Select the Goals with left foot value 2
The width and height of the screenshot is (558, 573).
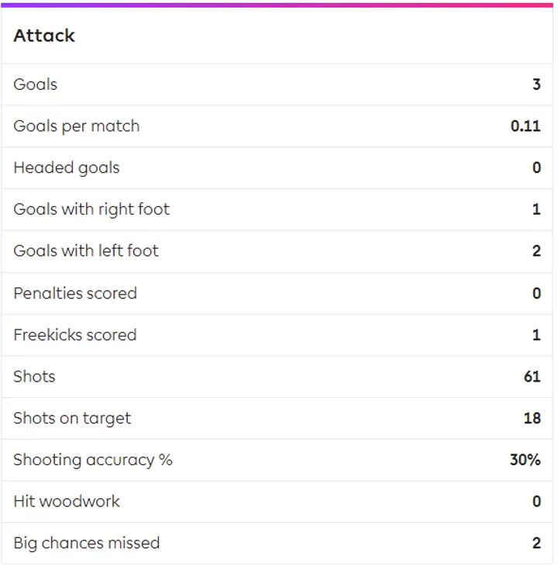(x=536, y=251)
